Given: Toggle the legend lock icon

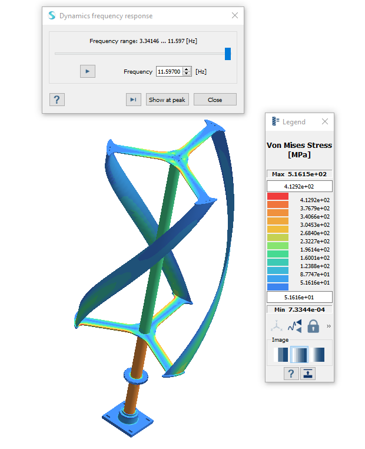Looking at the screenshot, I should pyautogui.click(x=313, y=326).
